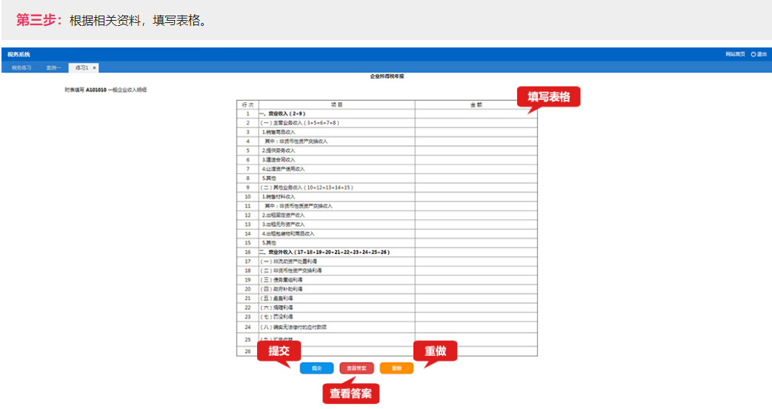
Task: Click the 项目 column header
Action: (337, 104)
